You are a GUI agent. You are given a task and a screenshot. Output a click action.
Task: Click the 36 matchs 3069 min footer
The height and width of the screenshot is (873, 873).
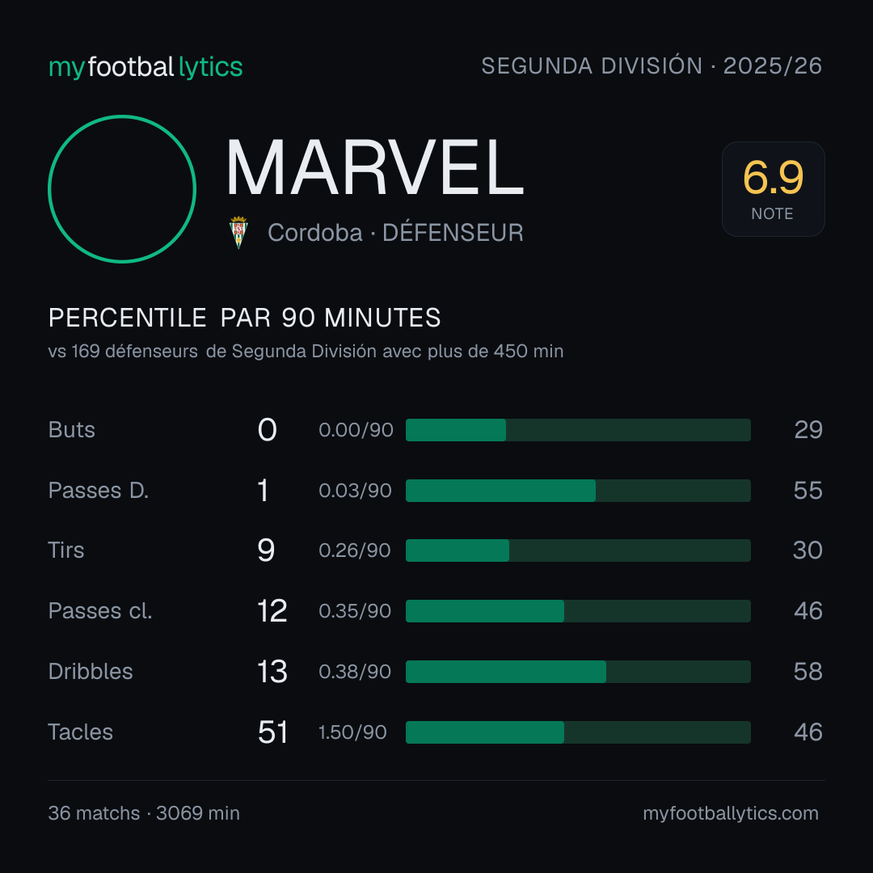pos(144,813)
